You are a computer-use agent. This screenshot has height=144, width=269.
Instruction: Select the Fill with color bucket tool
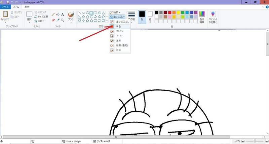point(58,14)
